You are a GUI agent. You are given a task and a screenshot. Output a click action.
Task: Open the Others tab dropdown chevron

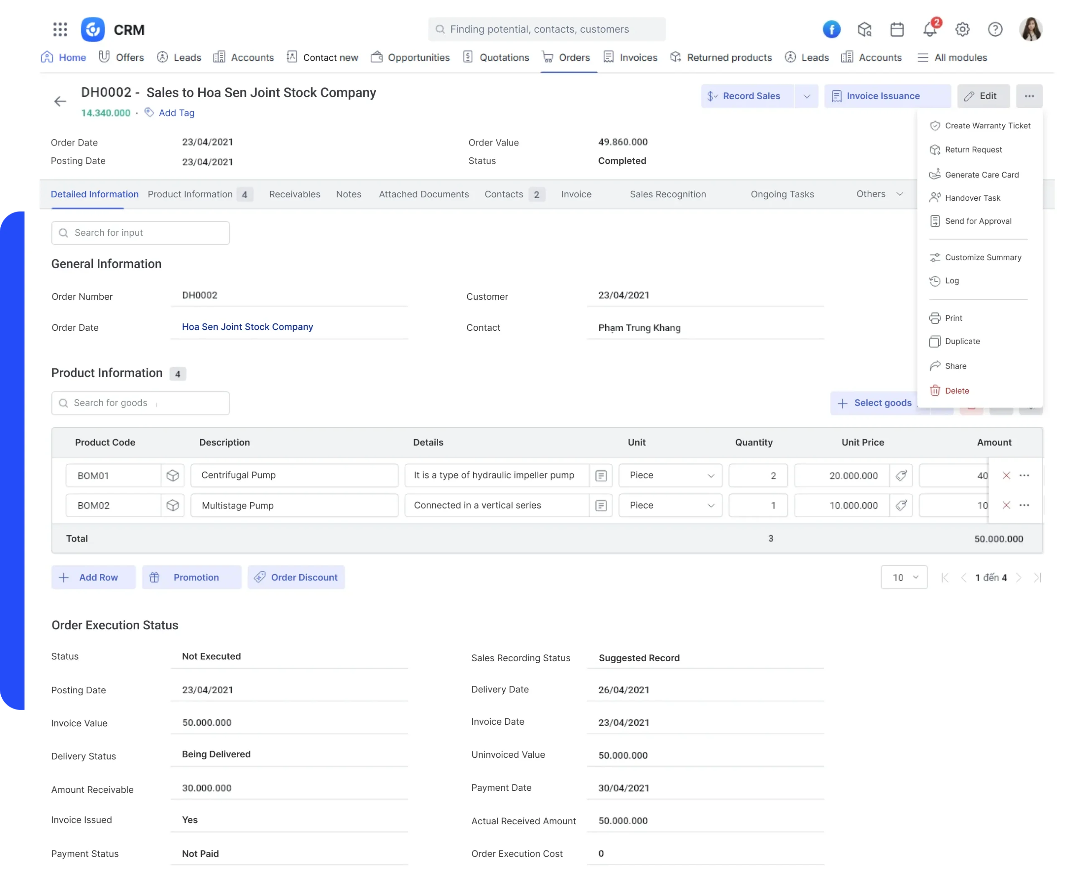[x=900, y=194]
